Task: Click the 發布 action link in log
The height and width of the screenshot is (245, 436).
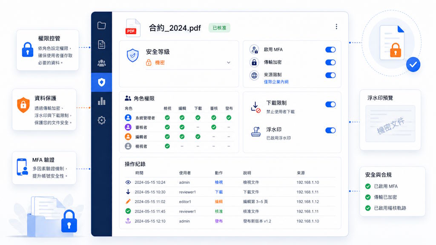Action: pyautogui.click(x=219, y=221)
